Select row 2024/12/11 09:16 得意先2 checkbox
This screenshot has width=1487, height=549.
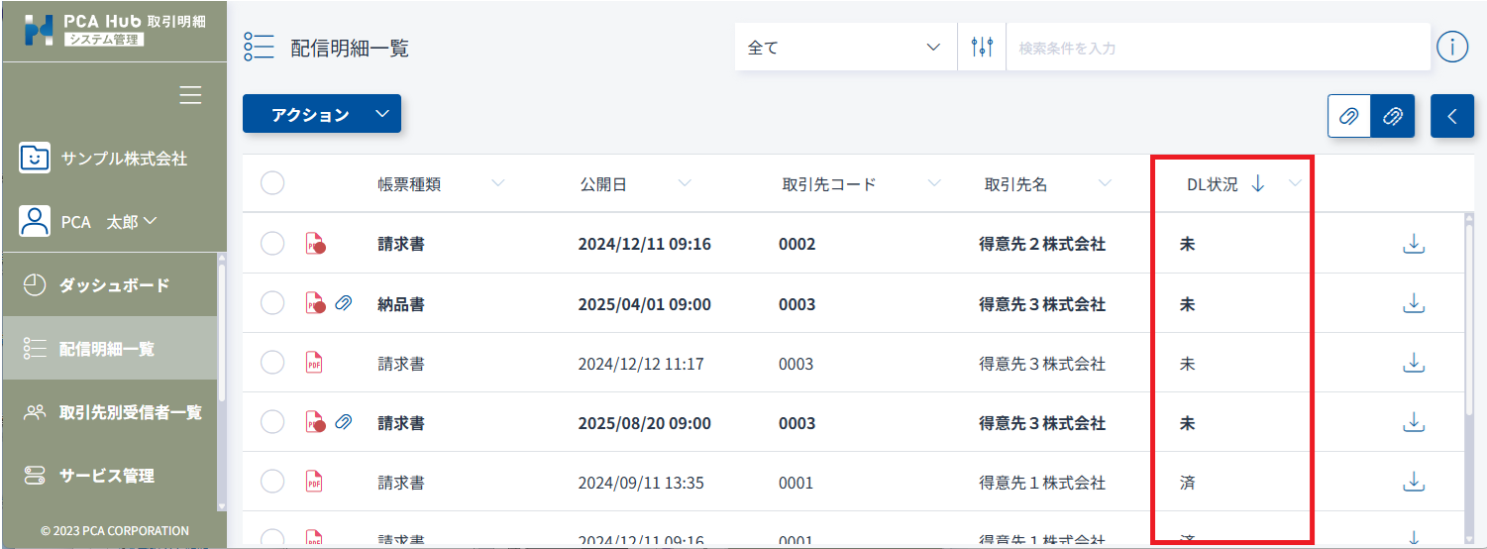pyautogui.click(x=272, y=244)
